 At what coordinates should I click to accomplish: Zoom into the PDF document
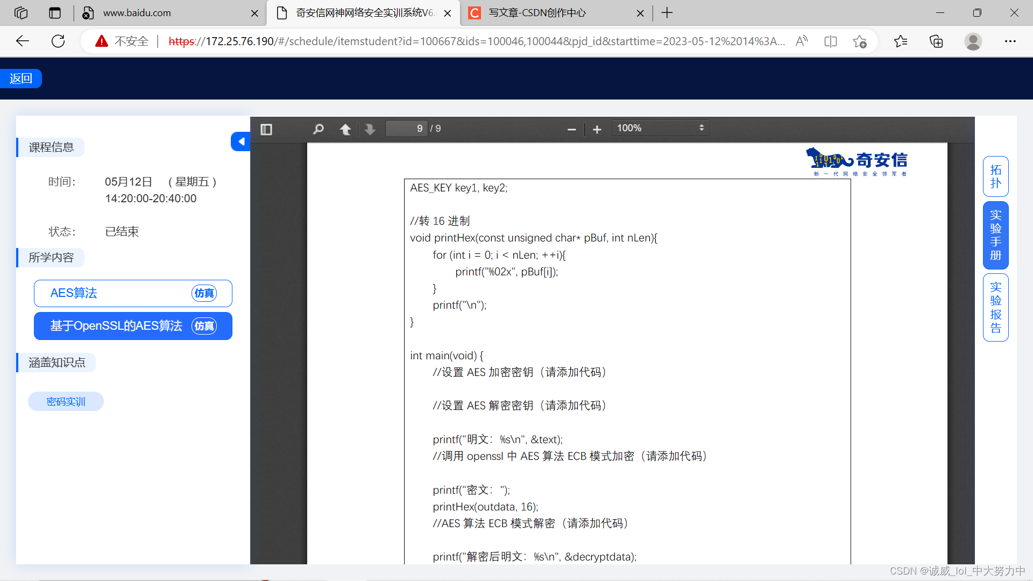click(597, 129)
